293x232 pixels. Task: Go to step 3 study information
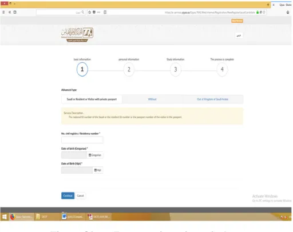coord(176,69)
